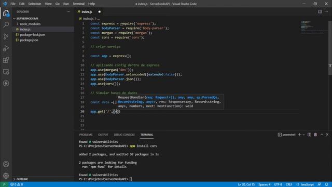Open the Edit menu
The width and height of the screenshot is (332, 187).
point(22,4)
